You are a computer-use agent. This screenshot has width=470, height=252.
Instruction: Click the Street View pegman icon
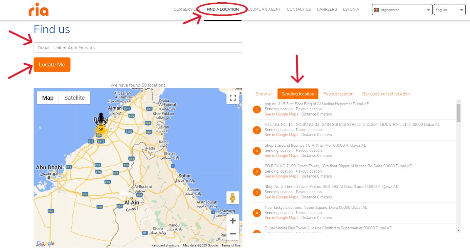(x=233, y=198)
